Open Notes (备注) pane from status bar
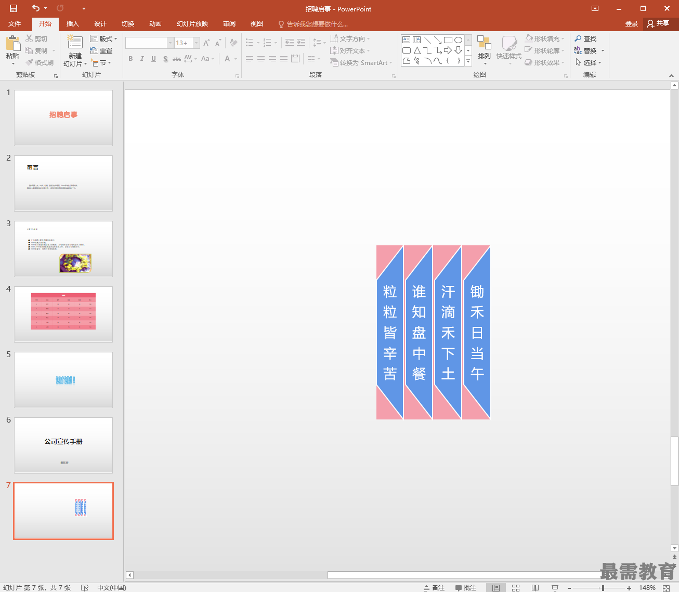 point(434,588)
